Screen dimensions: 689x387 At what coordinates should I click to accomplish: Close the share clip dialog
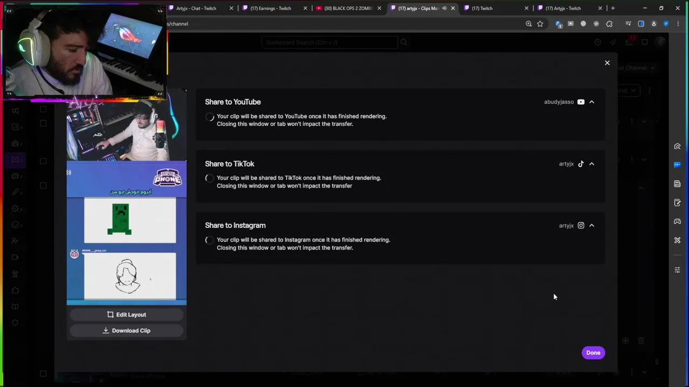607,63
